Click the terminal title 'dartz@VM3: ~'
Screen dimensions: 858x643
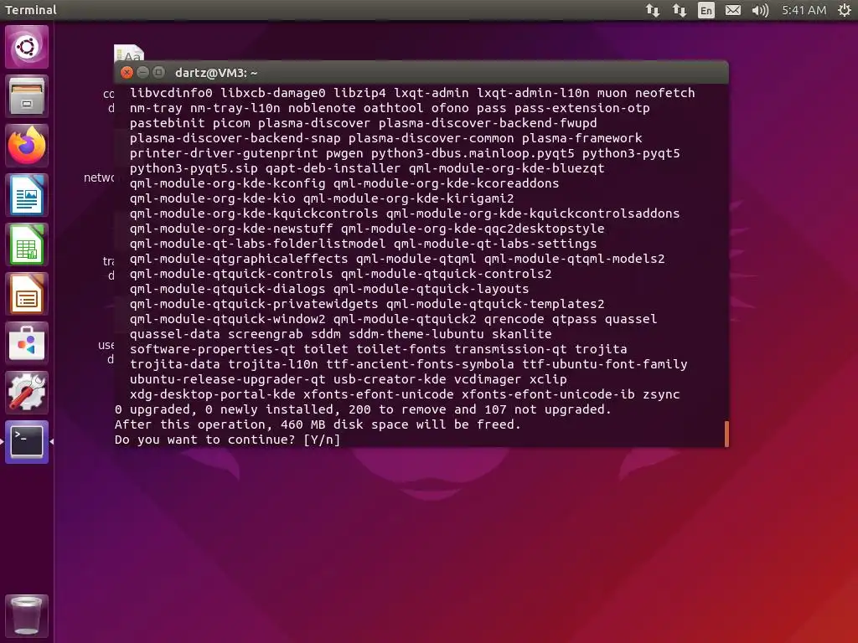(216, 73)
